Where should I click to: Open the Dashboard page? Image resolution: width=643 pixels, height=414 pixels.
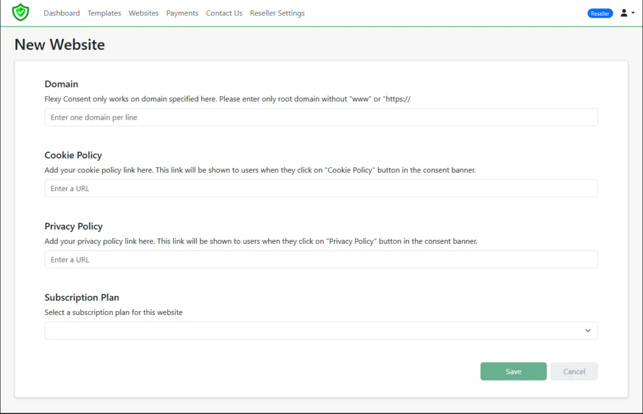[x=62, y=13]
